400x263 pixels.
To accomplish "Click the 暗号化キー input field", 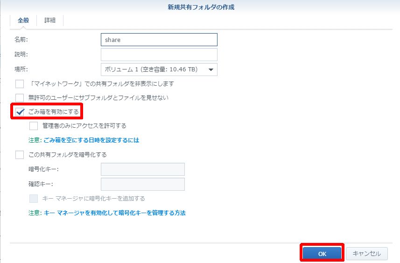I will tap(143, 169).
